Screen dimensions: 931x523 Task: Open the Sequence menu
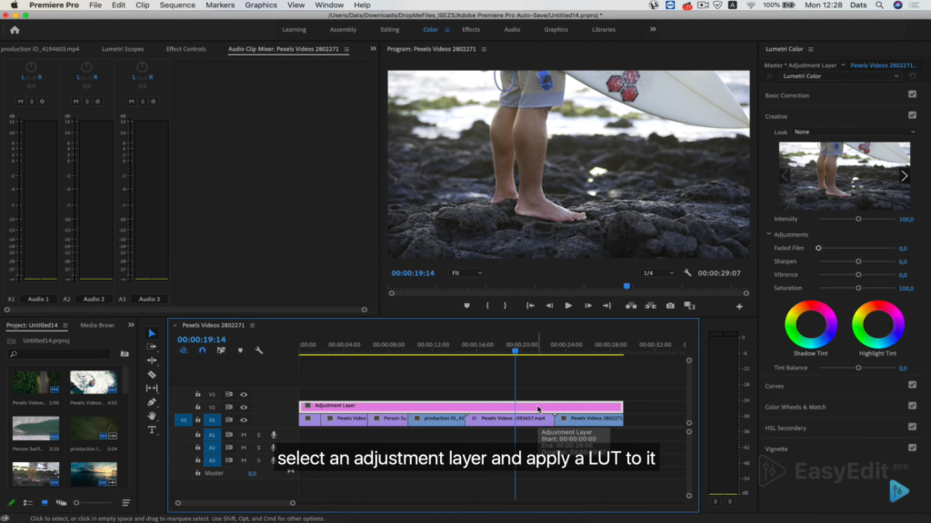point(177,5)
